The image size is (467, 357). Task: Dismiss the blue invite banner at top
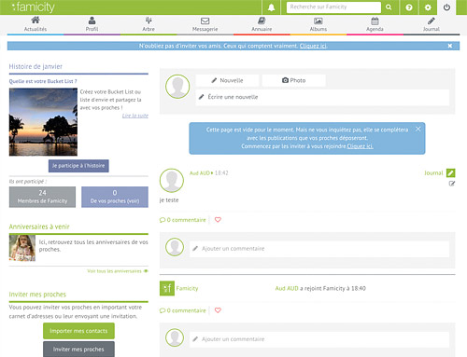[x=450, y=46]
